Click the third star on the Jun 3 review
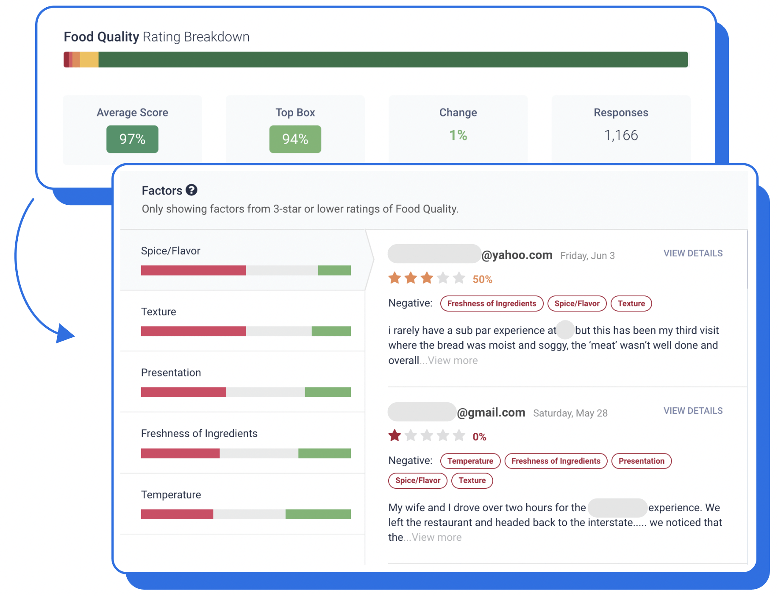Image resolution: width=778 pixels, height=596 pixels. [x=427, y=279]
